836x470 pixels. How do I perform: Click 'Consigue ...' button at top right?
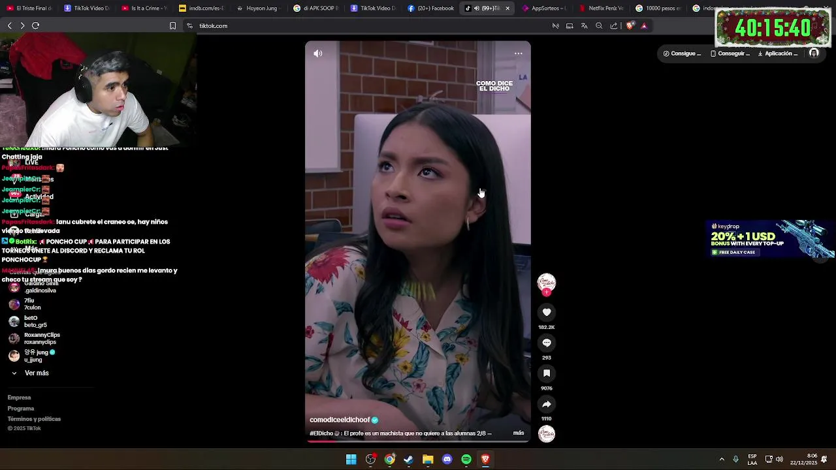click(x=682, y=54)
